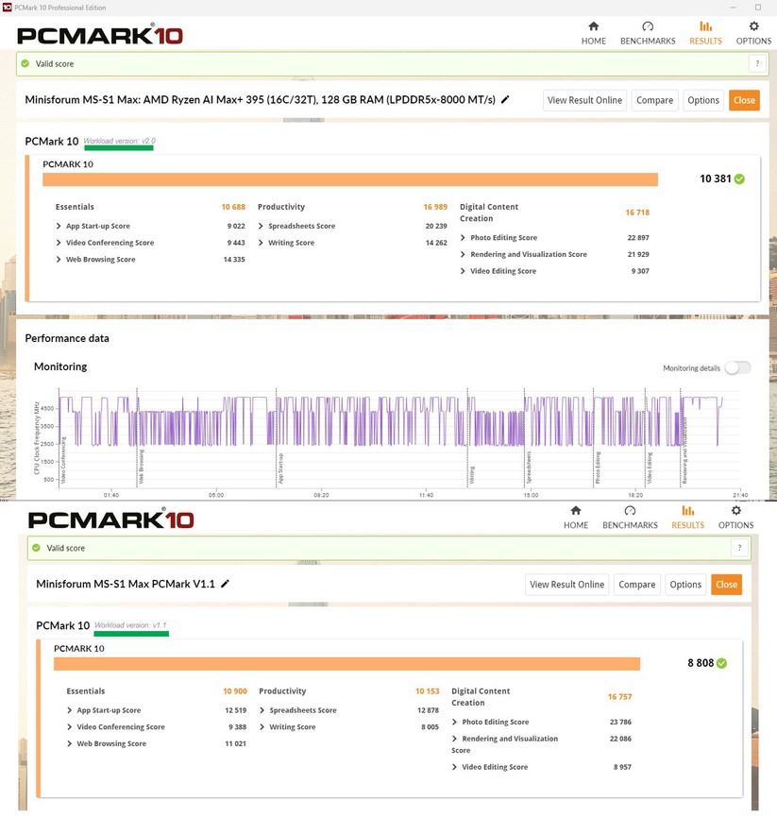Image resolution: width=777 pixels, height=834 pixels.
Task: Click the Home icon in top navigation
Action: [x=593, y=29]
